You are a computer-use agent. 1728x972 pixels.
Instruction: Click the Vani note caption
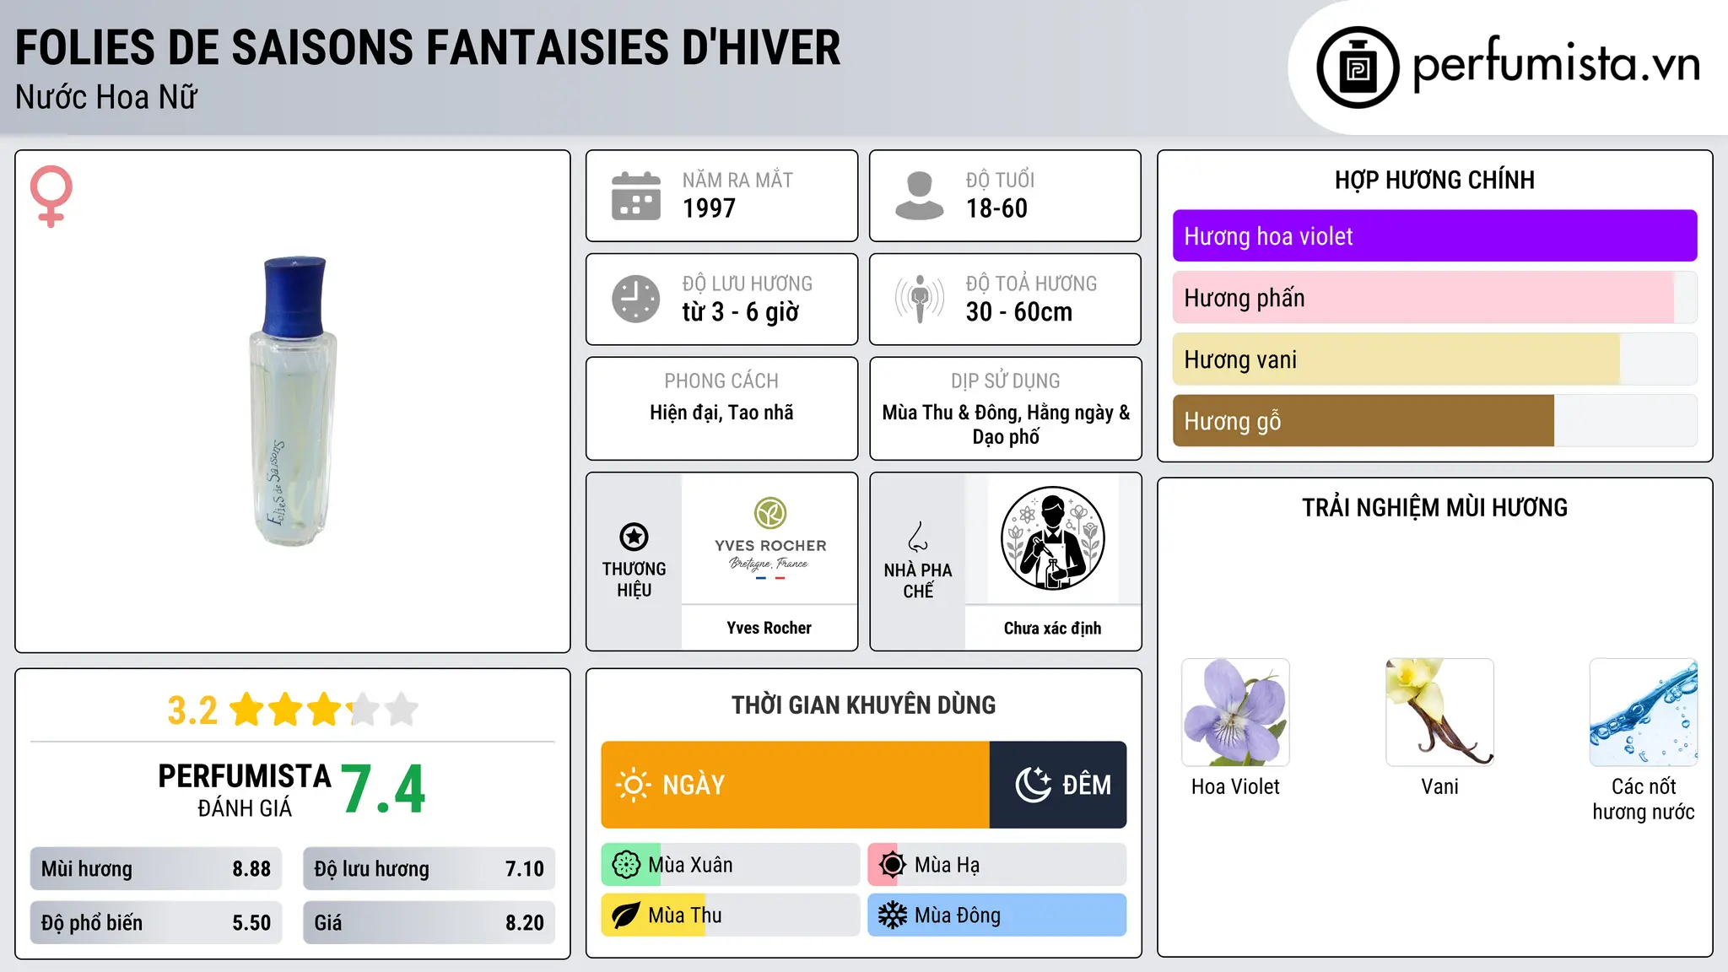coord(1439,786)
